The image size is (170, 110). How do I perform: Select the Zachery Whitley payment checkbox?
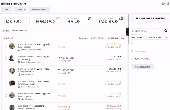6,83
